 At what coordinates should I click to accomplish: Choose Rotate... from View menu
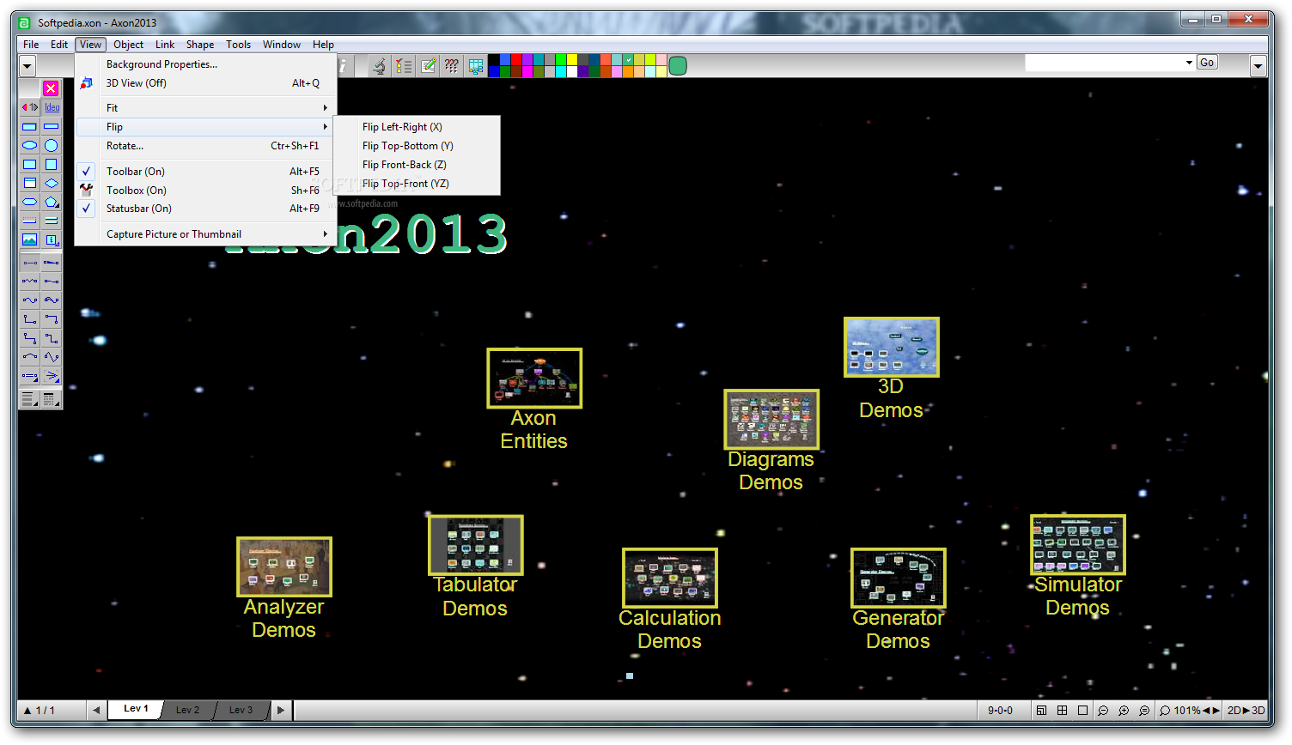[x=205, y=146]
